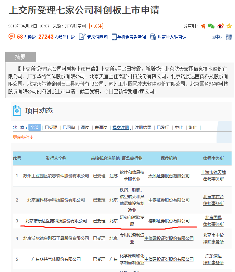
Task: Click the mobile phone icon
Action: pyautogui.click(x=114, y=37)
